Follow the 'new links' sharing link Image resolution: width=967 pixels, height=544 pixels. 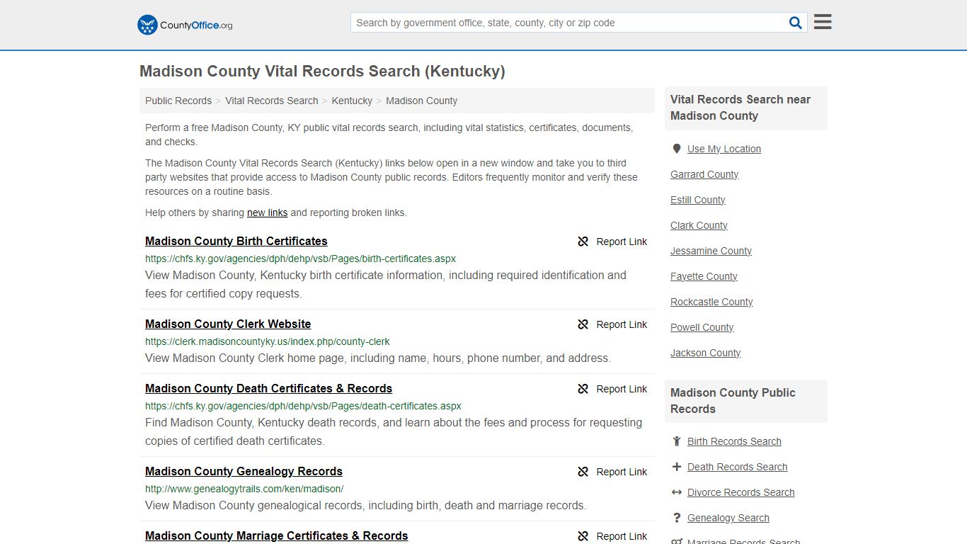[x=267, y=212]
